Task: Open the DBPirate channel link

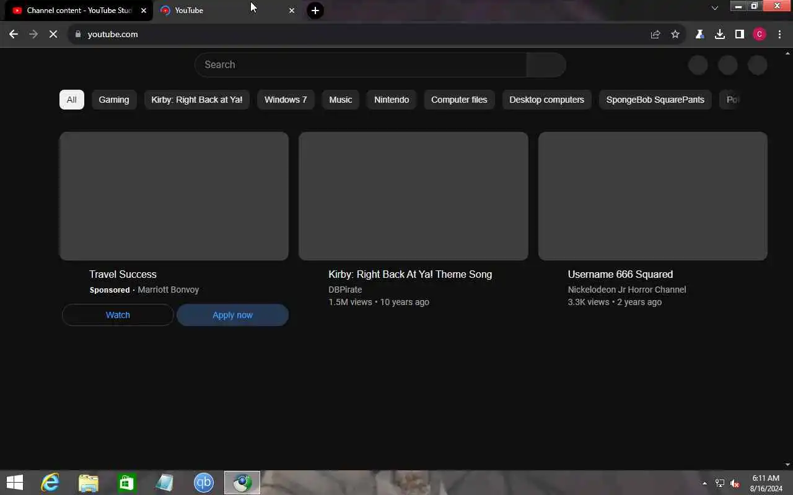Action: tap(345, 290)
